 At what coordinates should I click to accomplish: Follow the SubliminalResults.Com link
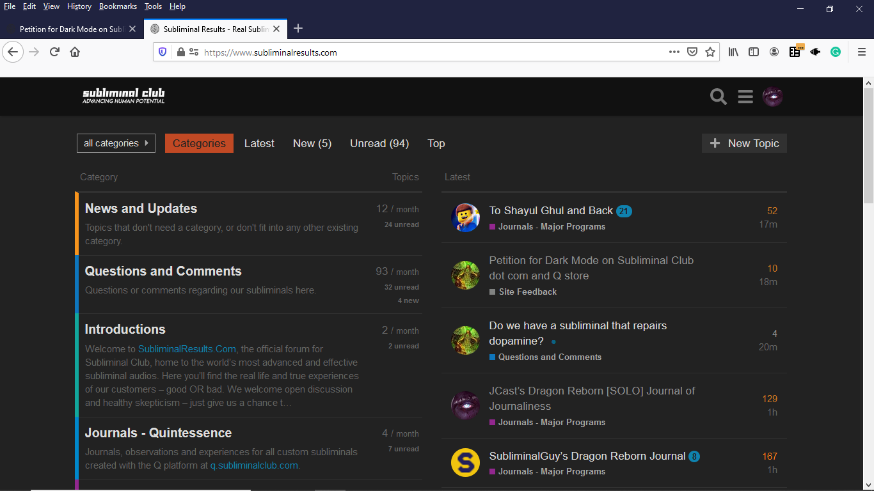tap(187, 349)
